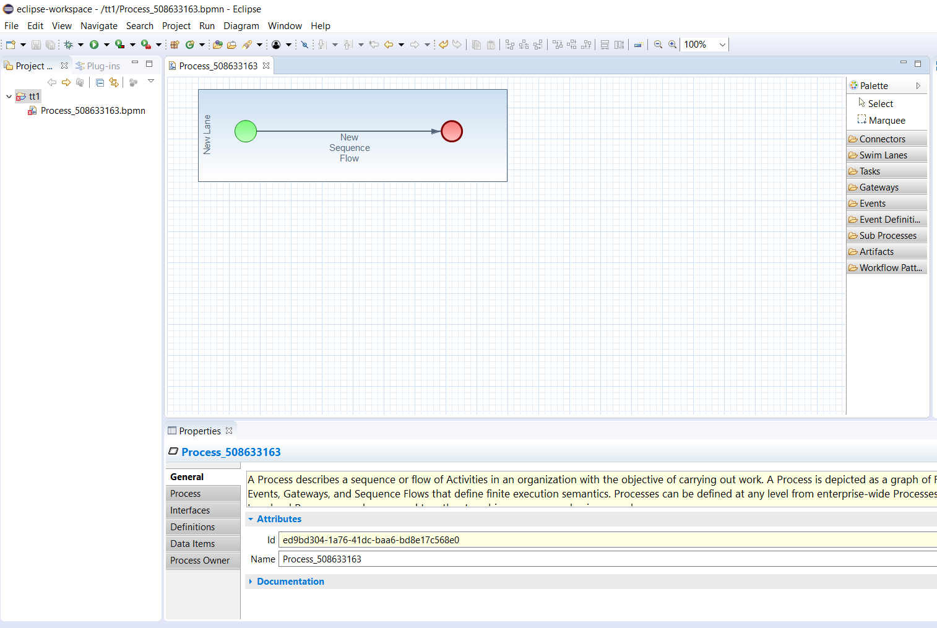Click the Last Edit Location icon
Screen dimensions: 937x628
374,45
